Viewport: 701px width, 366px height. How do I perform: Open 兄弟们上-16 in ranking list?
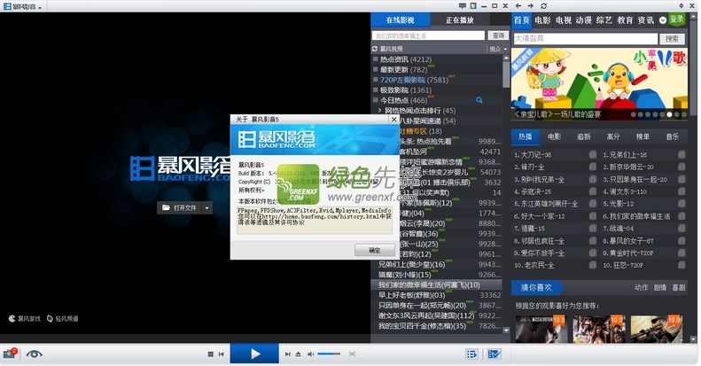[625, 154]
